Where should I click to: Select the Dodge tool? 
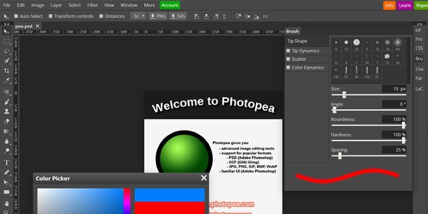tap(6, 151)
